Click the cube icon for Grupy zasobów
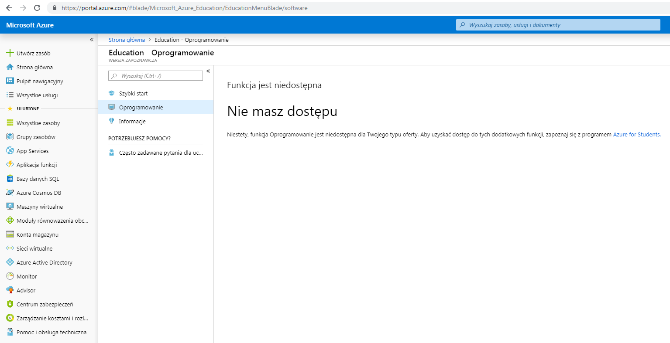 10,137
